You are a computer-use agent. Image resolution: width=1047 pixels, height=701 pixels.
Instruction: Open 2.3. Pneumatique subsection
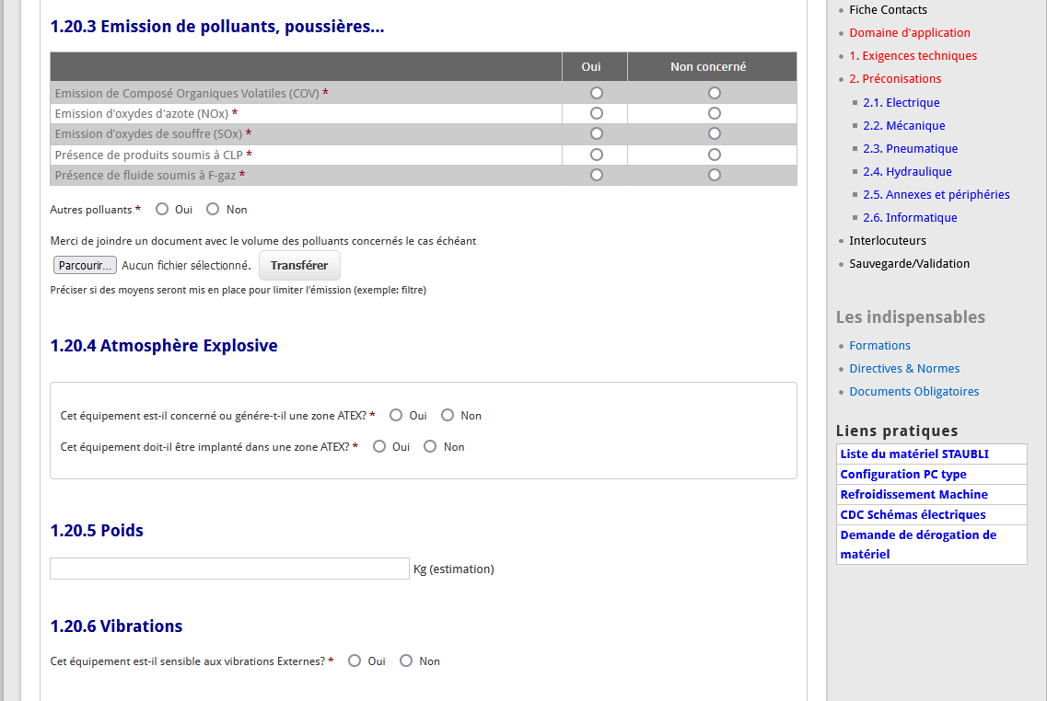click(910, 149)
